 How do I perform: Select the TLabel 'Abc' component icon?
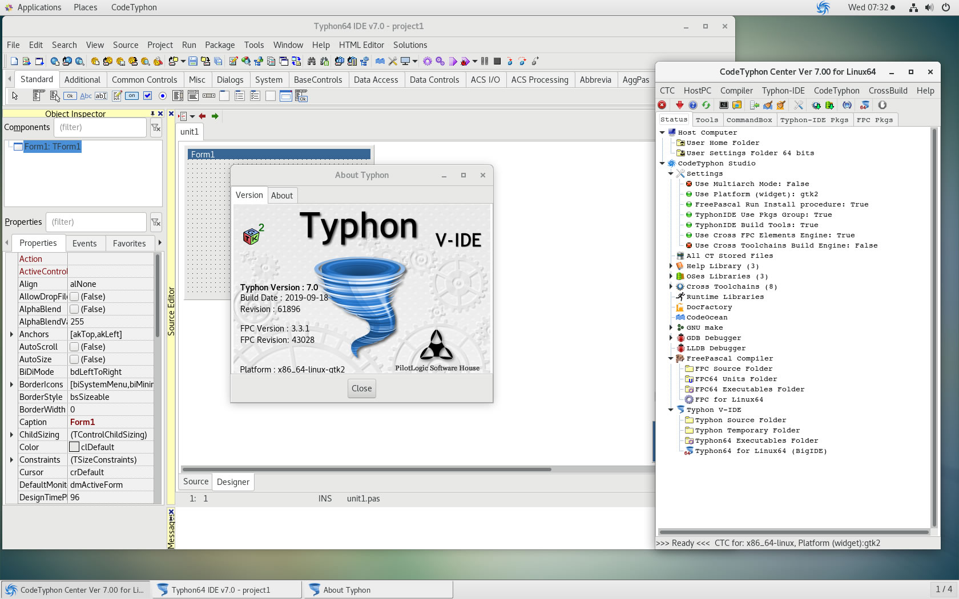pyautogui.click(x=86, y=96)
